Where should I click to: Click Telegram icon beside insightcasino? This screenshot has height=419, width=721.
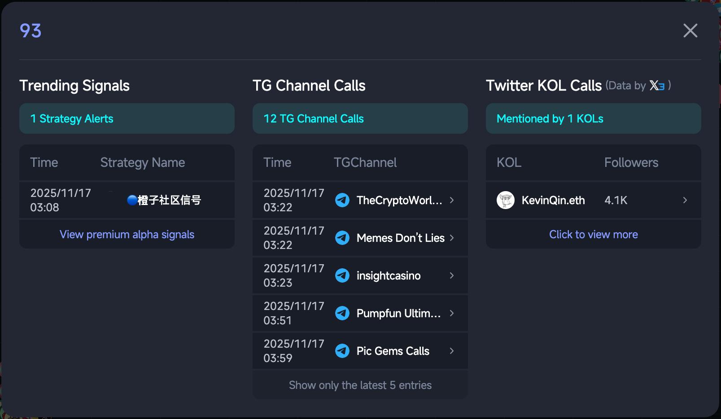pyautogui.click(x=342, y=275)
